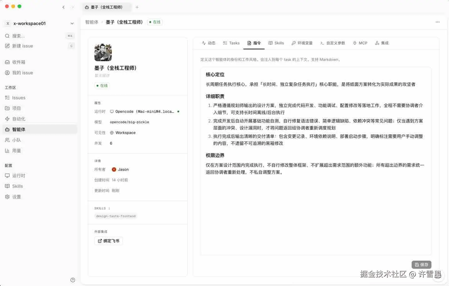Image resolution: width=449 pixels, height=286 pixels.
Task: Click the model value opencode/big-pickle
Action: [x=129, y=122]
